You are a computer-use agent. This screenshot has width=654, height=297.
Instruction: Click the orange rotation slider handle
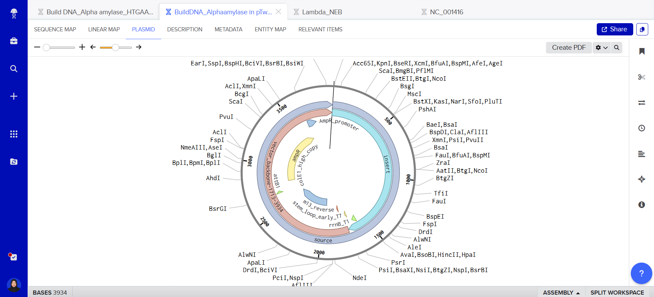tap(116, 47)
